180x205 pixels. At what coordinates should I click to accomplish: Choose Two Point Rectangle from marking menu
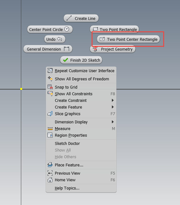pyautogui.click(x=114, y=29)
